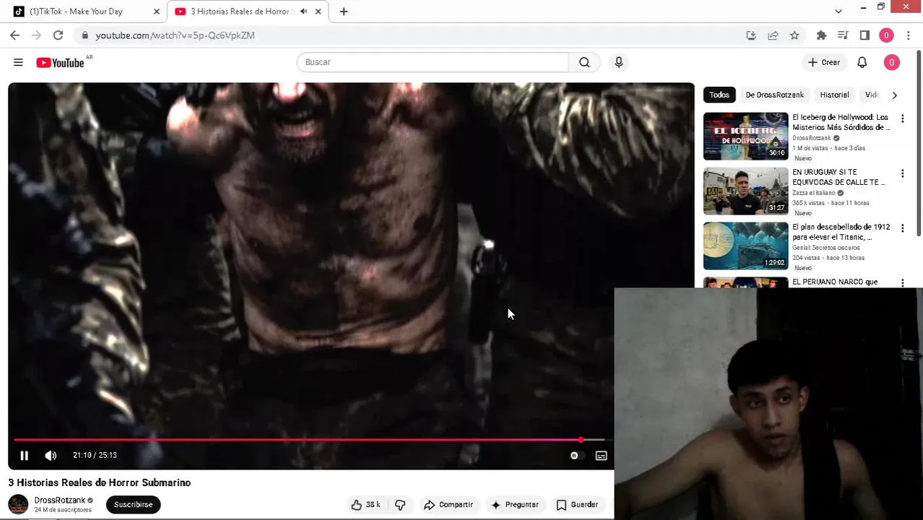
Task: Open Titanic 1912 plan video thumbnail
Action: coord(746,246)
